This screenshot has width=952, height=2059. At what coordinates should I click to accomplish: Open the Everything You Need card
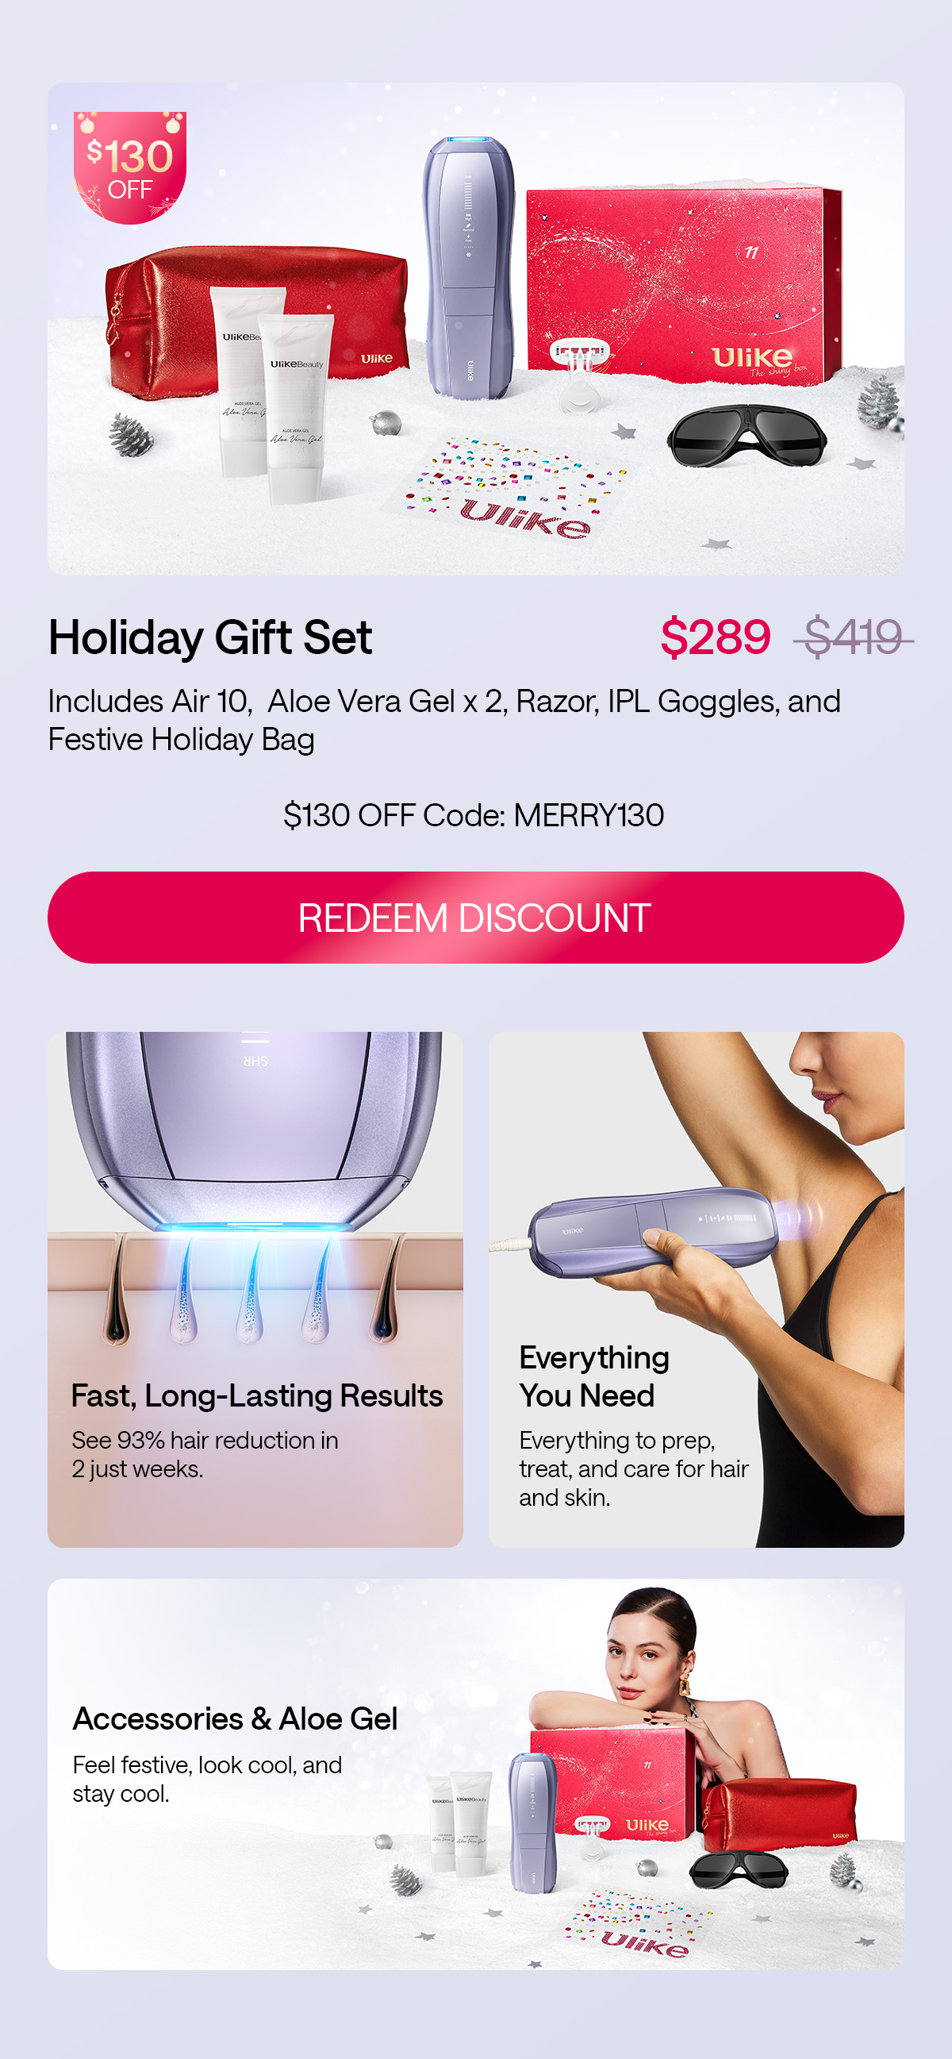(697, 1289)
